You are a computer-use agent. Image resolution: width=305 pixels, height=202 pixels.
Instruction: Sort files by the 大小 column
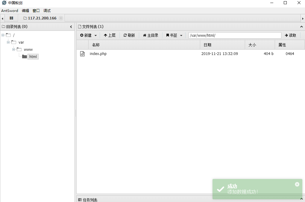point(260,45)
